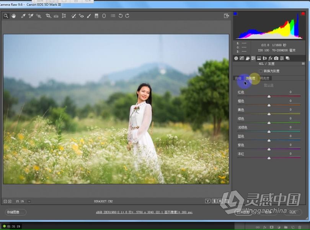Enable the 转换为灰度 checkbox

click(x=261, y=71)
